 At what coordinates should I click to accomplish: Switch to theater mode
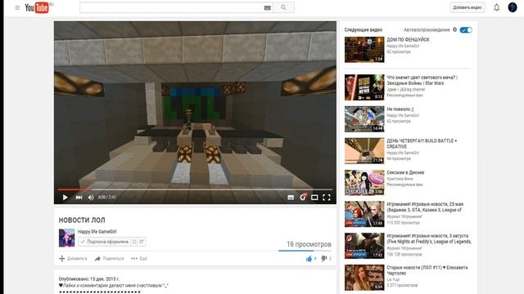coord(314,198)
